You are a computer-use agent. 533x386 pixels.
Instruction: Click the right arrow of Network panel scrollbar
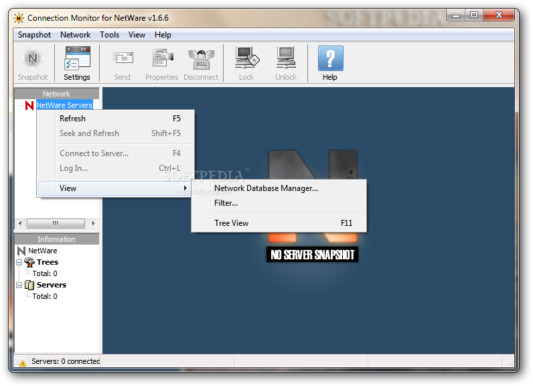tap(94, 223)
